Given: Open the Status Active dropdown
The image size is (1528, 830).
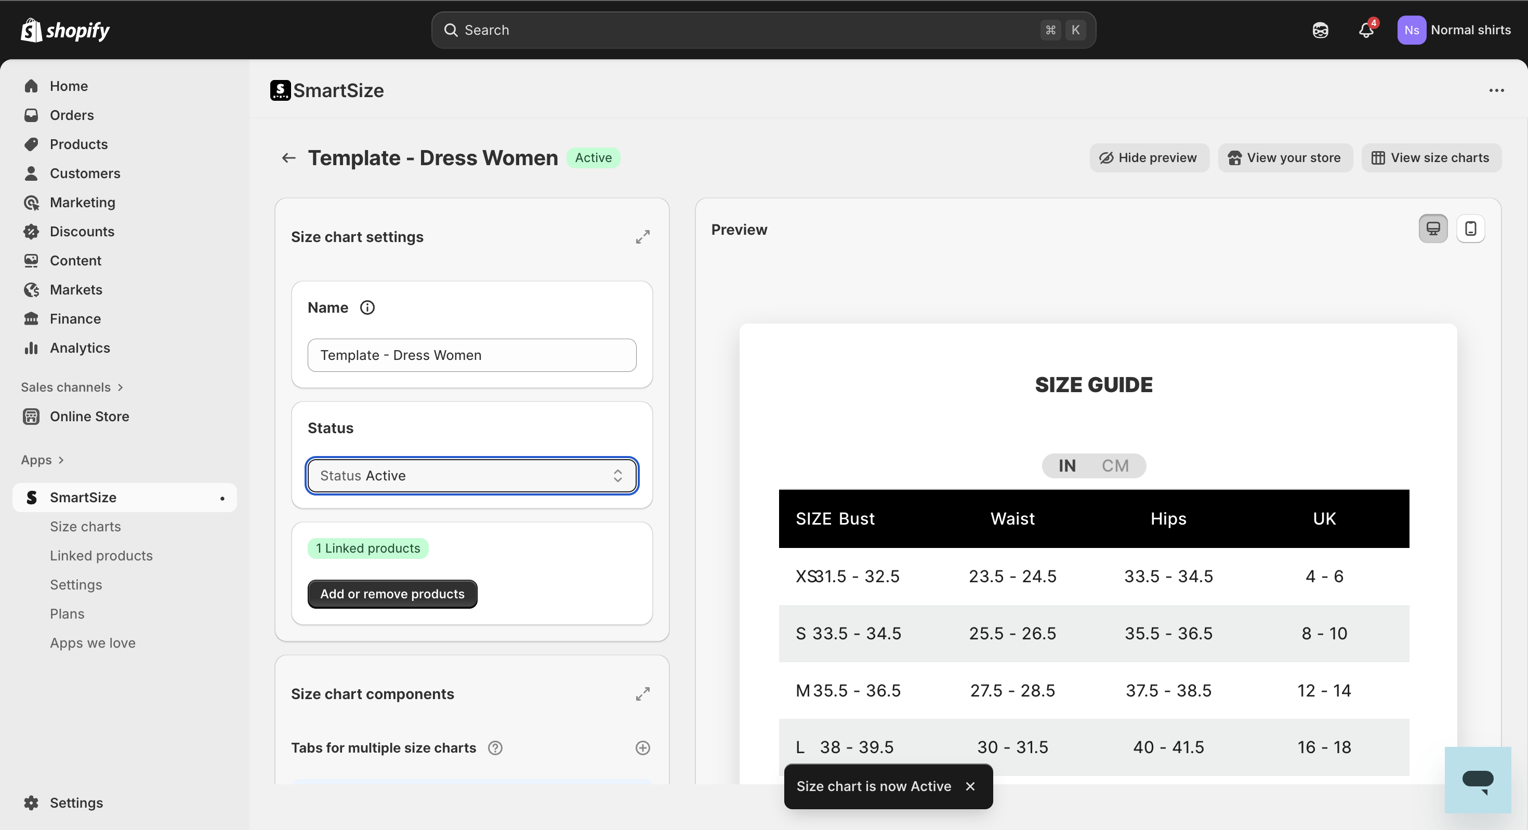Looking at the screenshot, I should [x=471, y=475].
